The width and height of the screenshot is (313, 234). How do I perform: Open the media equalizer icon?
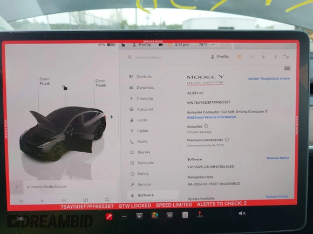pyautogui.click(x=85, y=200)
